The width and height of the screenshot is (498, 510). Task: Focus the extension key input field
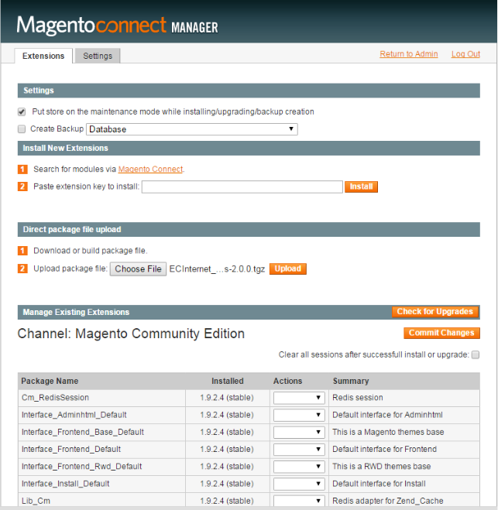pos(242,187)
